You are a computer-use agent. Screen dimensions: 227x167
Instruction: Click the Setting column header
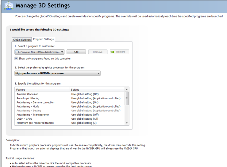pyautogui.click(x=97, y=90)
